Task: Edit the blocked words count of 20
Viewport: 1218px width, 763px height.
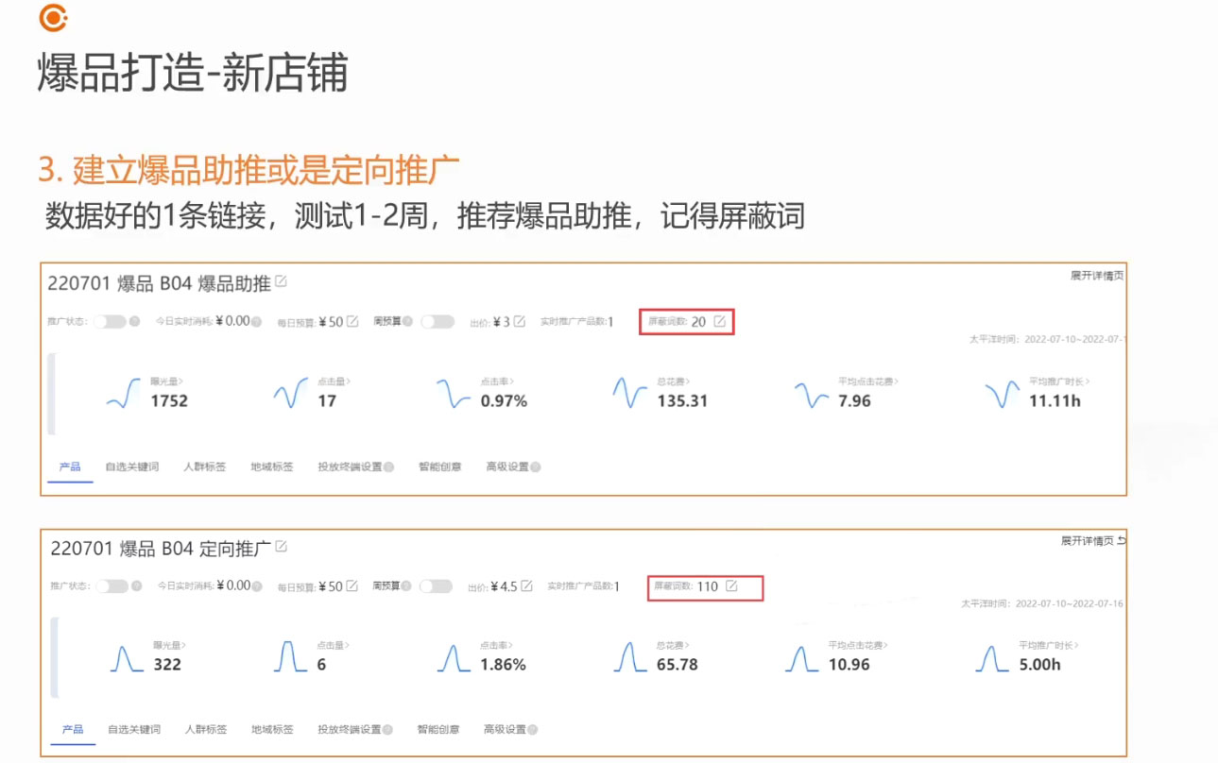Action: [x=720, y=322]
